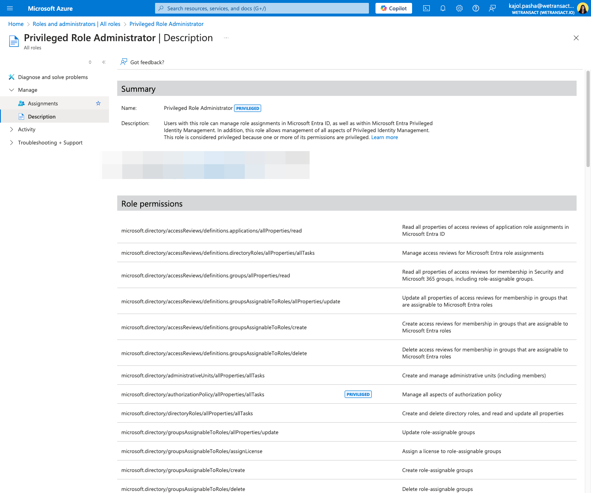Image resolution: width=591 pixels, height=493 pixels.
Task: Select directoryRoles/allProperties/allTasks permission text
Action: pyautogui.click(x=187, y=413)
